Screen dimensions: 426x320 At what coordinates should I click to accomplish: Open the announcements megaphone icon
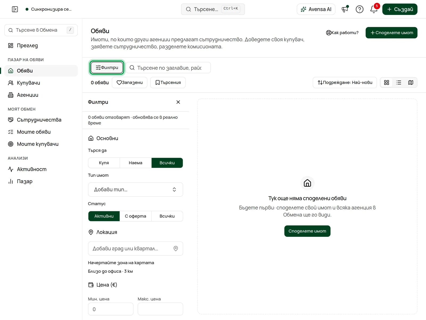[x=345, y=9]
